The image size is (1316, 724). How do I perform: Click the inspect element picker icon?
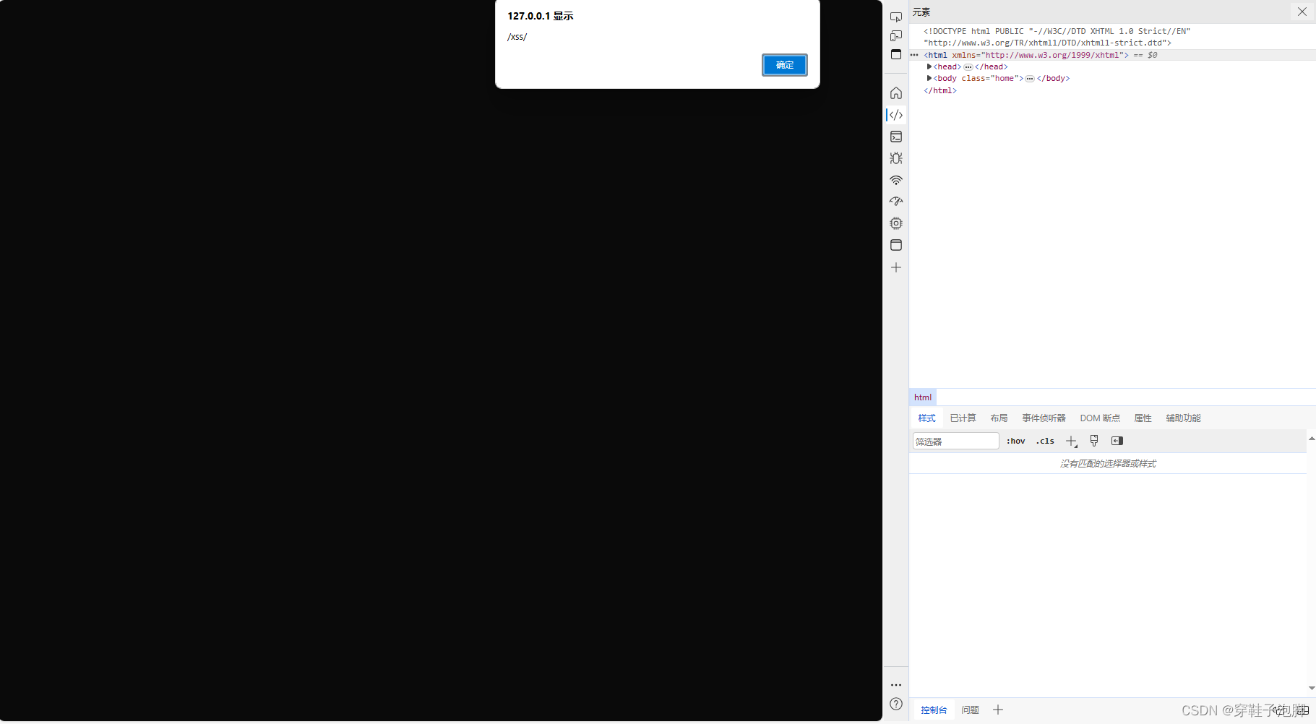pyautogui.click(x=896, y=17)
